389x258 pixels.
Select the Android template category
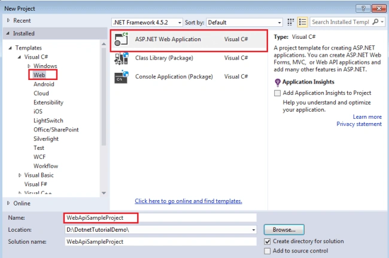(x=44, y=84)
